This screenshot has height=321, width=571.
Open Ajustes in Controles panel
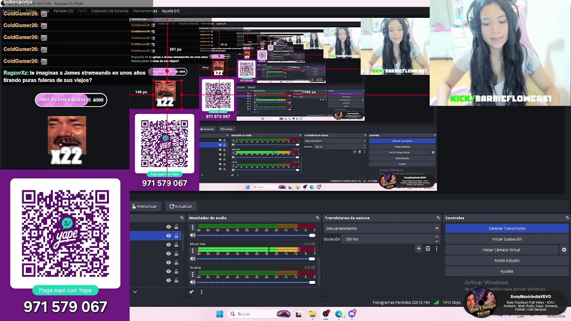coord(507,271)
